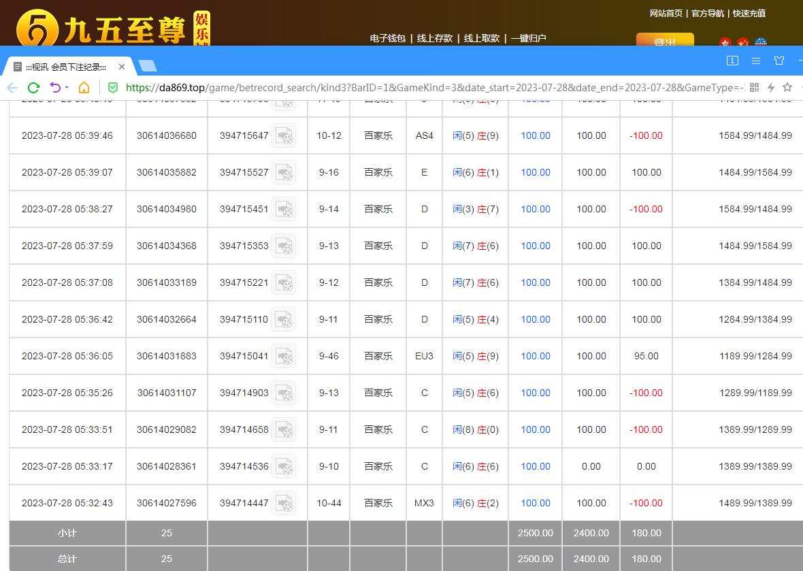Play the replay for round 394714903

tap(284, 393)
